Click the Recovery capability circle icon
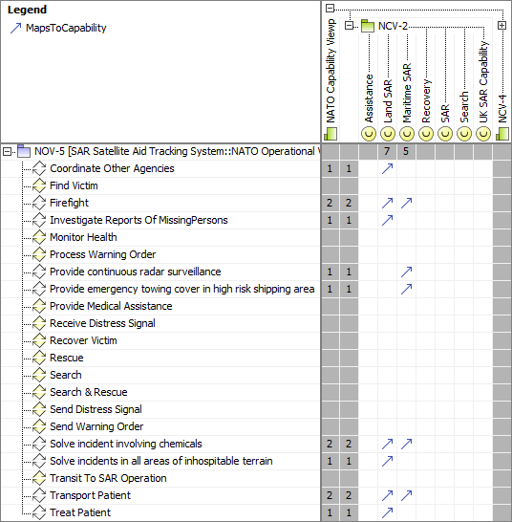Viewport: 512px width, 522px height. 426,134
